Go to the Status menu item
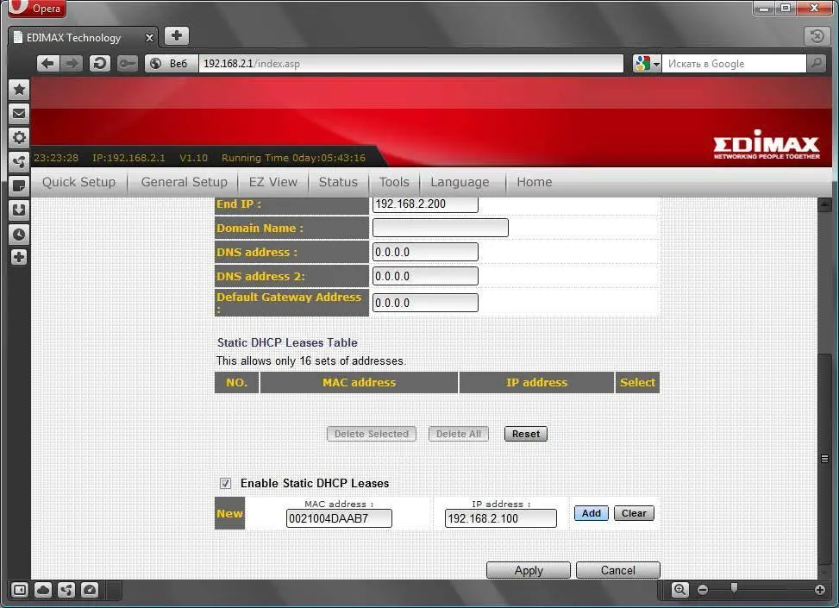This screenshot has height=608, width=839. pyautogui.click(x=338, y=182)
